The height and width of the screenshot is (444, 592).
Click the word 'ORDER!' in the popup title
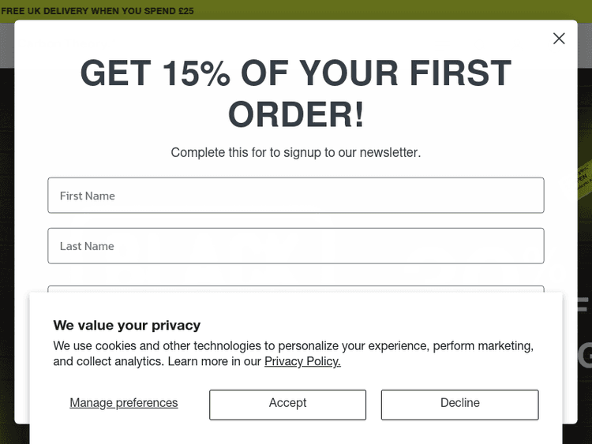point(296,115)
